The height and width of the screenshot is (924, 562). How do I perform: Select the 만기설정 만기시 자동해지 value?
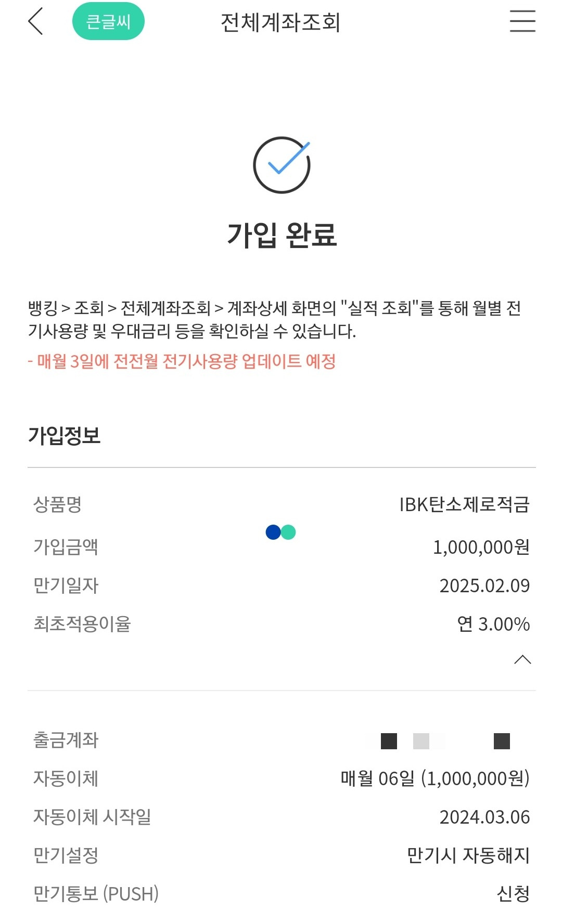click(468, 855)
